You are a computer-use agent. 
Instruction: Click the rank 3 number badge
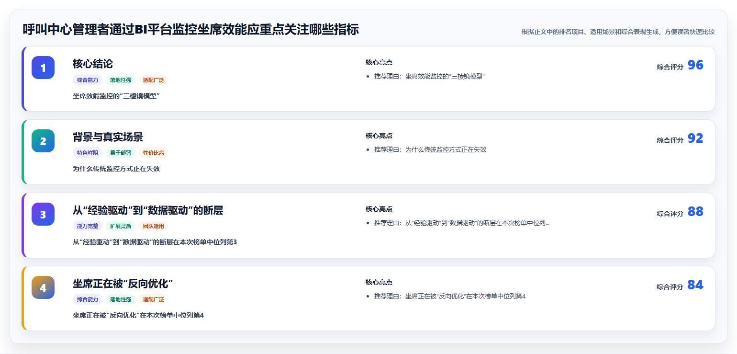pos(43,214)
